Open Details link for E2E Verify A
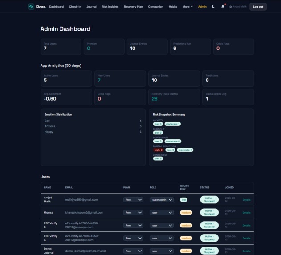The width and height of the screenshot is (281, 255). point(246,238)
